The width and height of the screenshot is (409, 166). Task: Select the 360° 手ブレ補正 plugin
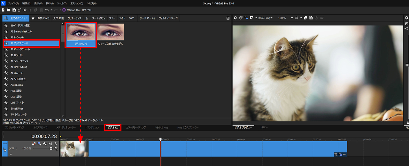coord(31,25)
